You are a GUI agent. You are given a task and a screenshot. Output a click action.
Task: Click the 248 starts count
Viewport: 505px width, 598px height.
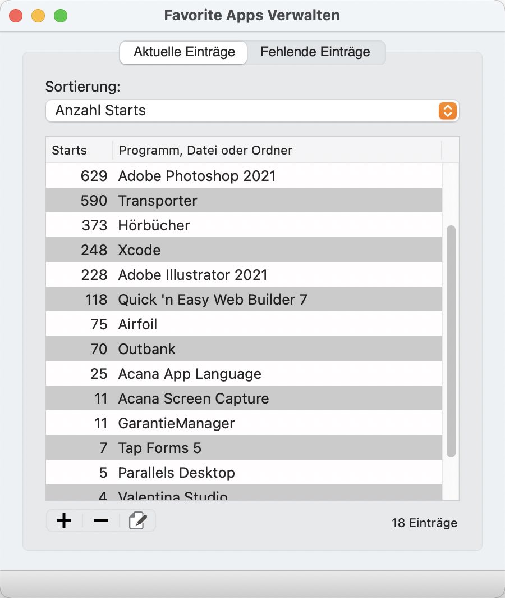point(94,250)
